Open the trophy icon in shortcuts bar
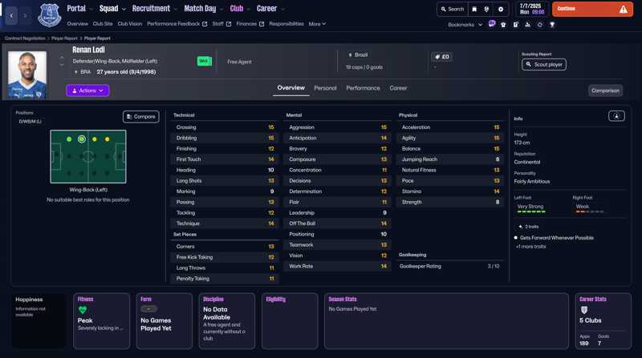The image size is (642, 358). (x=552, y=25)
